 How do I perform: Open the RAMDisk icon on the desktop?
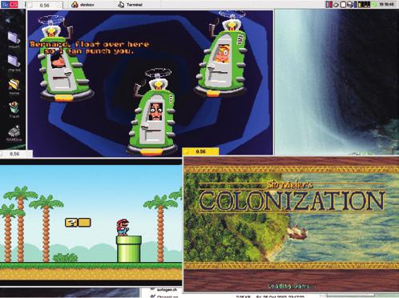(14, 133)
